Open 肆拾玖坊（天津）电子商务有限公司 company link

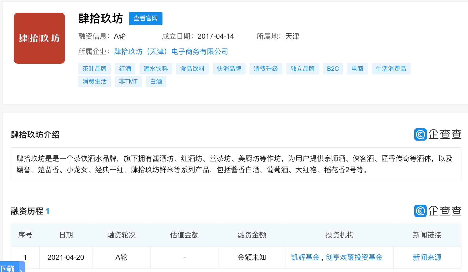[x=171, y=52]
